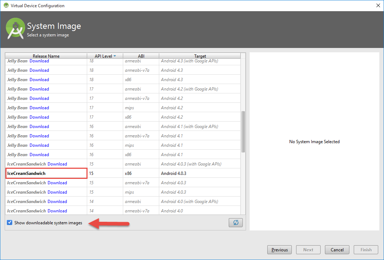This screenshot has height=260, width=384.
Task: Click 'armeabi-v7a' cell in API 16 row
Action: point(137,136)
